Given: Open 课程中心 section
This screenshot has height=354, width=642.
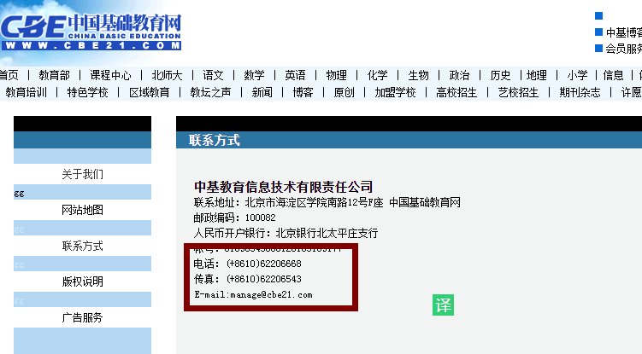Looking at the screenshot, I should pos(110,75).
